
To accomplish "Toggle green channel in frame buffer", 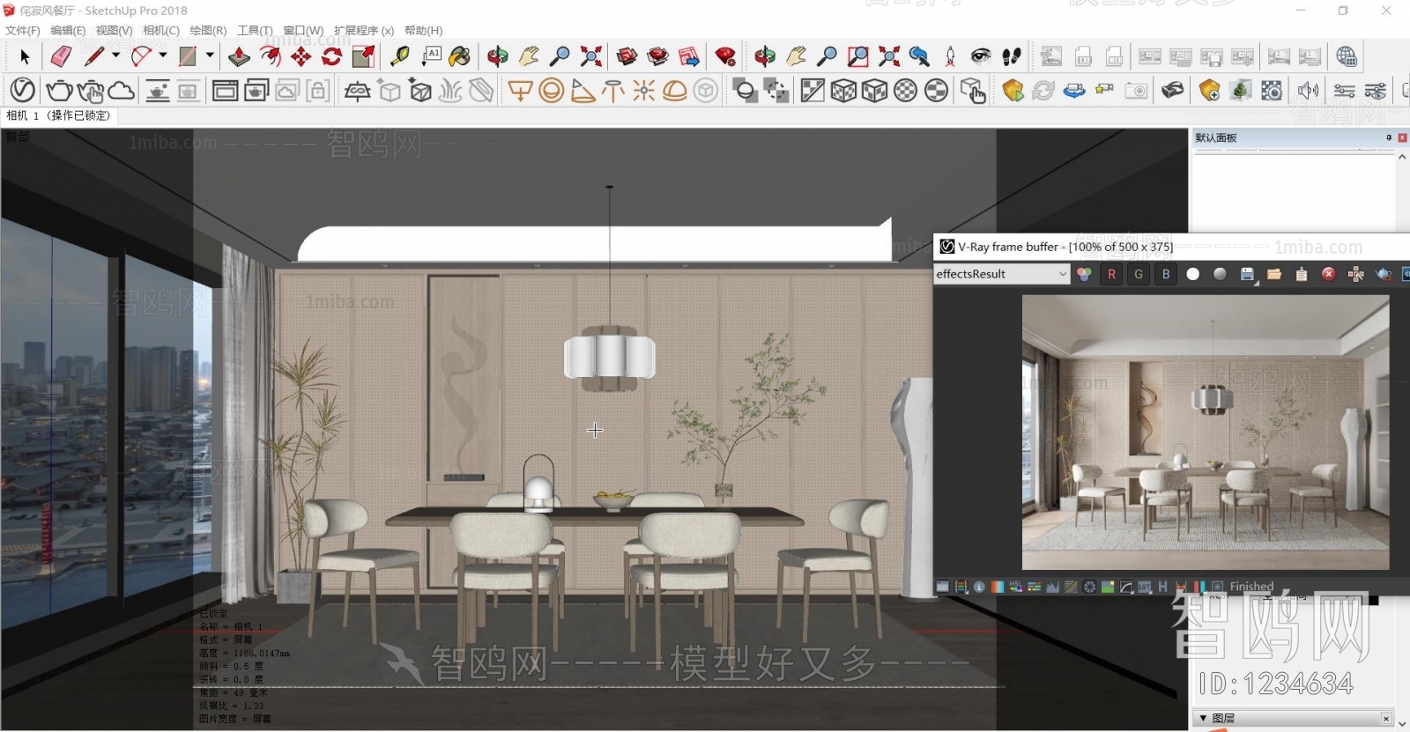I will click(1139, 275).
